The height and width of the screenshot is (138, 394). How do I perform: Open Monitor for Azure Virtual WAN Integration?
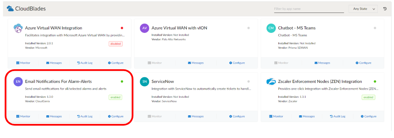pos(23,63)
